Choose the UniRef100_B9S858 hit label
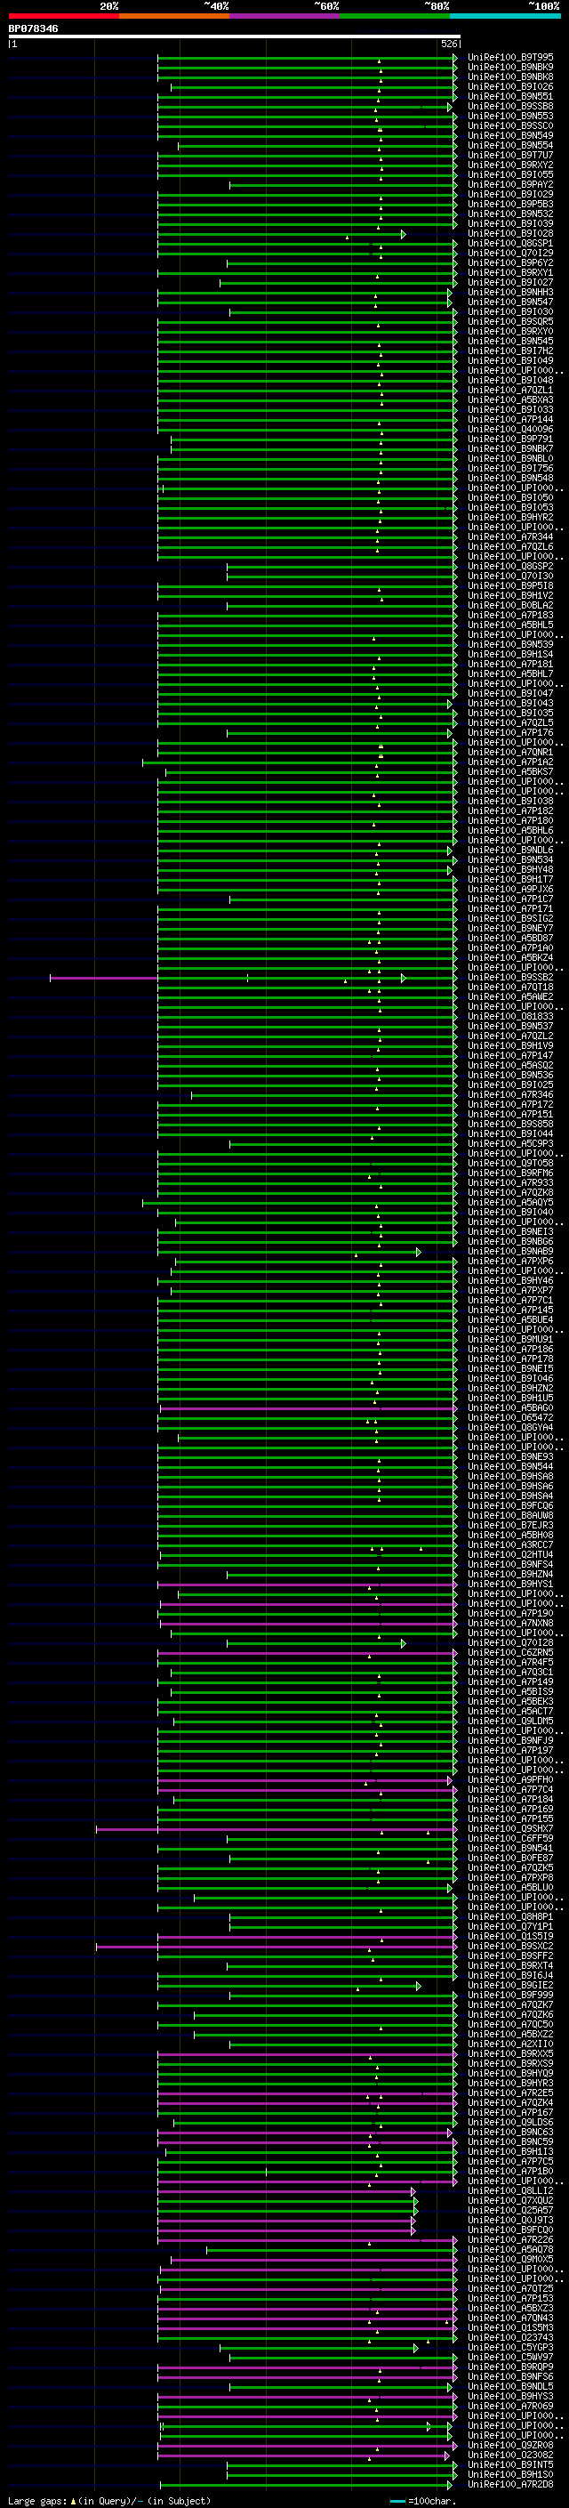Image resolution: width=569 pixels, height=2508 pixels. click(510, 1125)
